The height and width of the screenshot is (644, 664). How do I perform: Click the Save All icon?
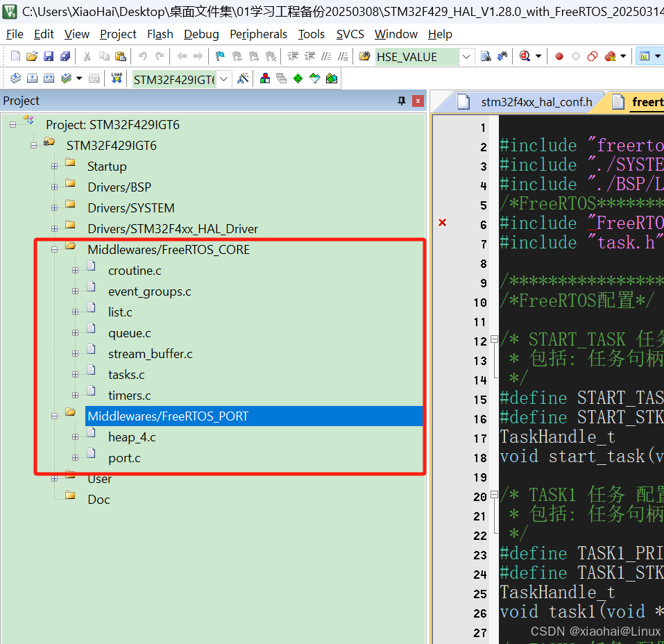tap(65, 56)
